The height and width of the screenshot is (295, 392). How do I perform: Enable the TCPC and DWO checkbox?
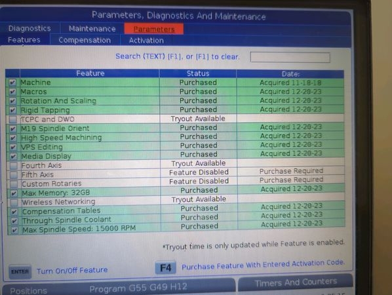[13, 119]
